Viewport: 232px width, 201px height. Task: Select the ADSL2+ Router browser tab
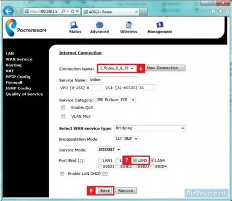(x=111, y=12)
